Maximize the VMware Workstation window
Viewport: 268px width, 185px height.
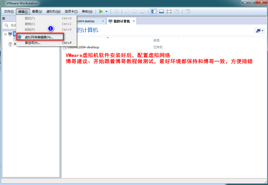pyautogui.click(x=252, y=2)
